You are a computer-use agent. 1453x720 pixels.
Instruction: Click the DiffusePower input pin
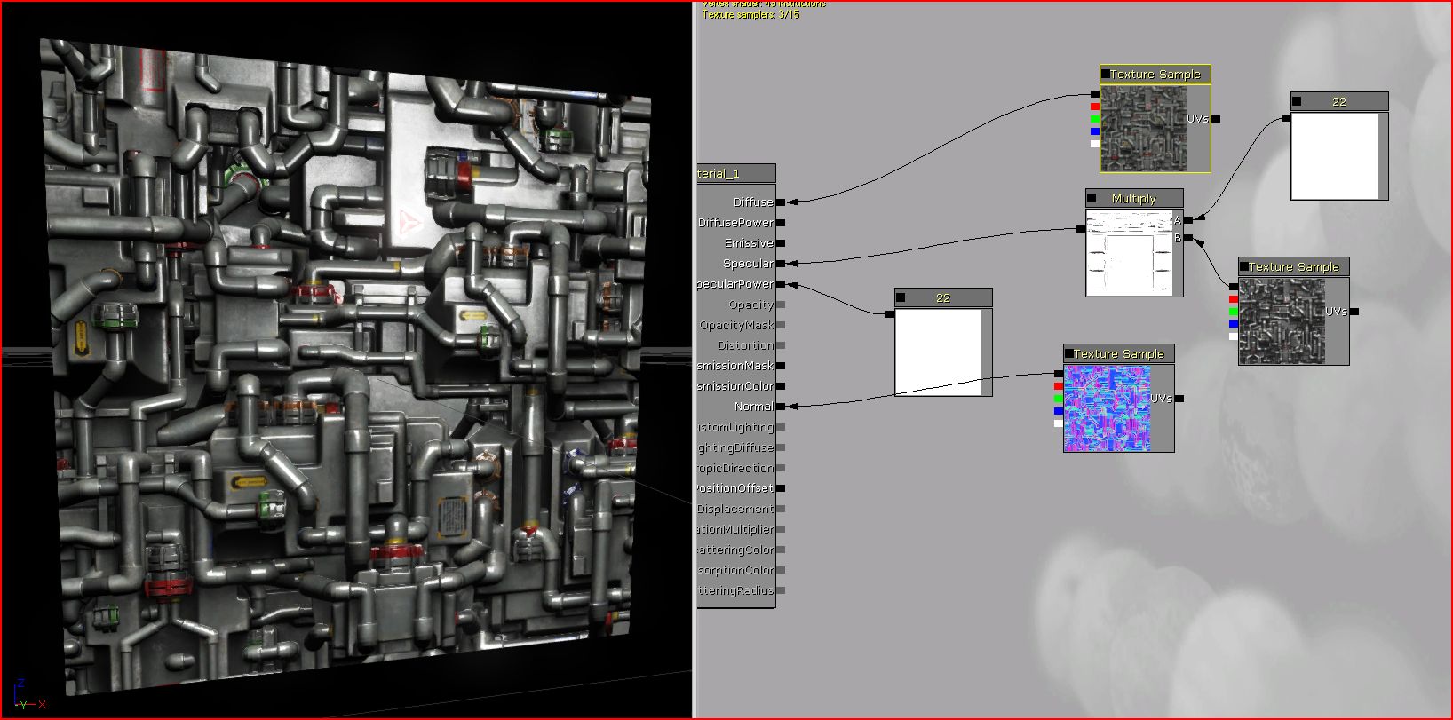click(x=781, y=223)
